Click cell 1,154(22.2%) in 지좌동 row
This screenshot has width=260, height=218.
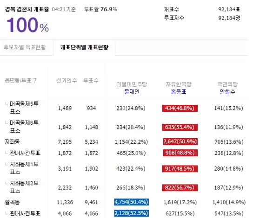click(131, 142)
